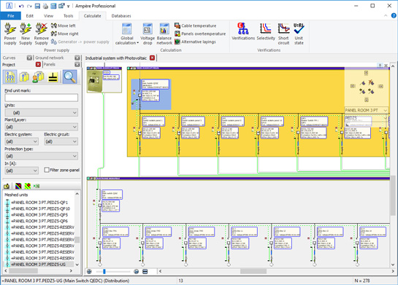Click the zoom slider handle
This screenshot has height=285, width=398.
104,271
